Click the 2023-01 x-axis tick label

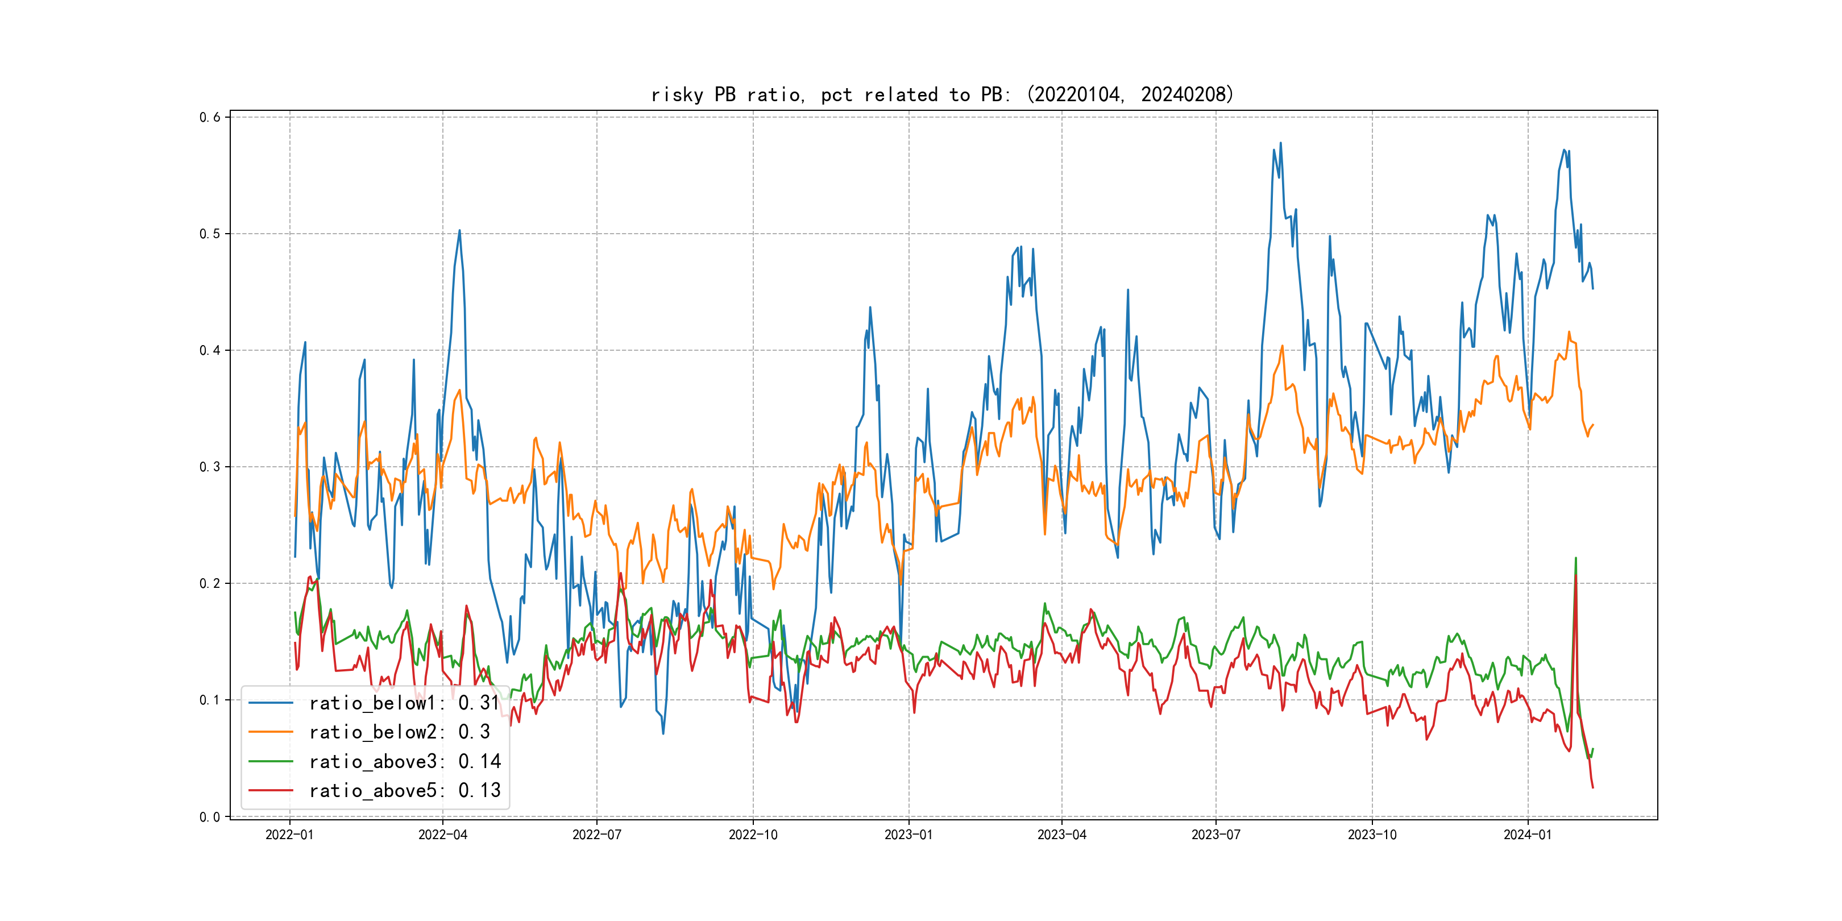click(x=909, y=835)
